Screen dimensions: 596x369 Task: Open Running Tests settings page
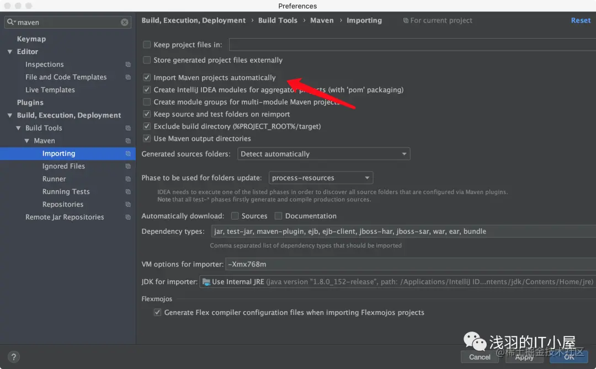coord(66,192)
